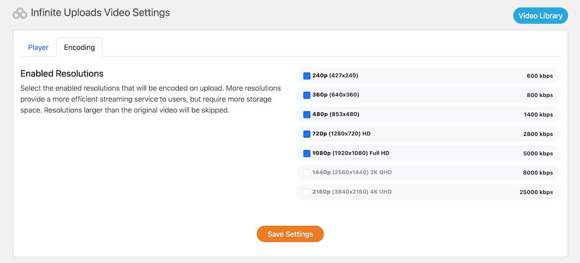This screenshot has height=263, width=580.
Task: Click the 1080p (1920x1080) Full HD label
Action: 351,153
